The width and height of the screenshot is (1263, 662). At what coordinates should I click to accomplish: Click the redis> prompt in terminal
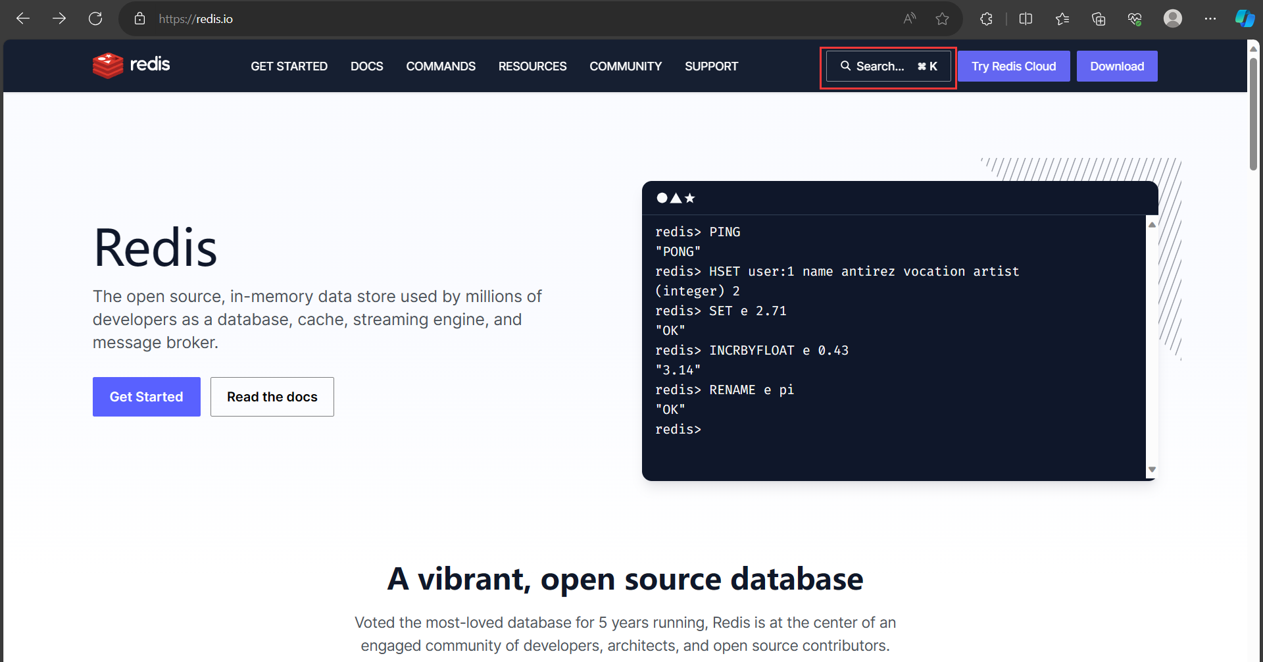[x=678, y=429]
